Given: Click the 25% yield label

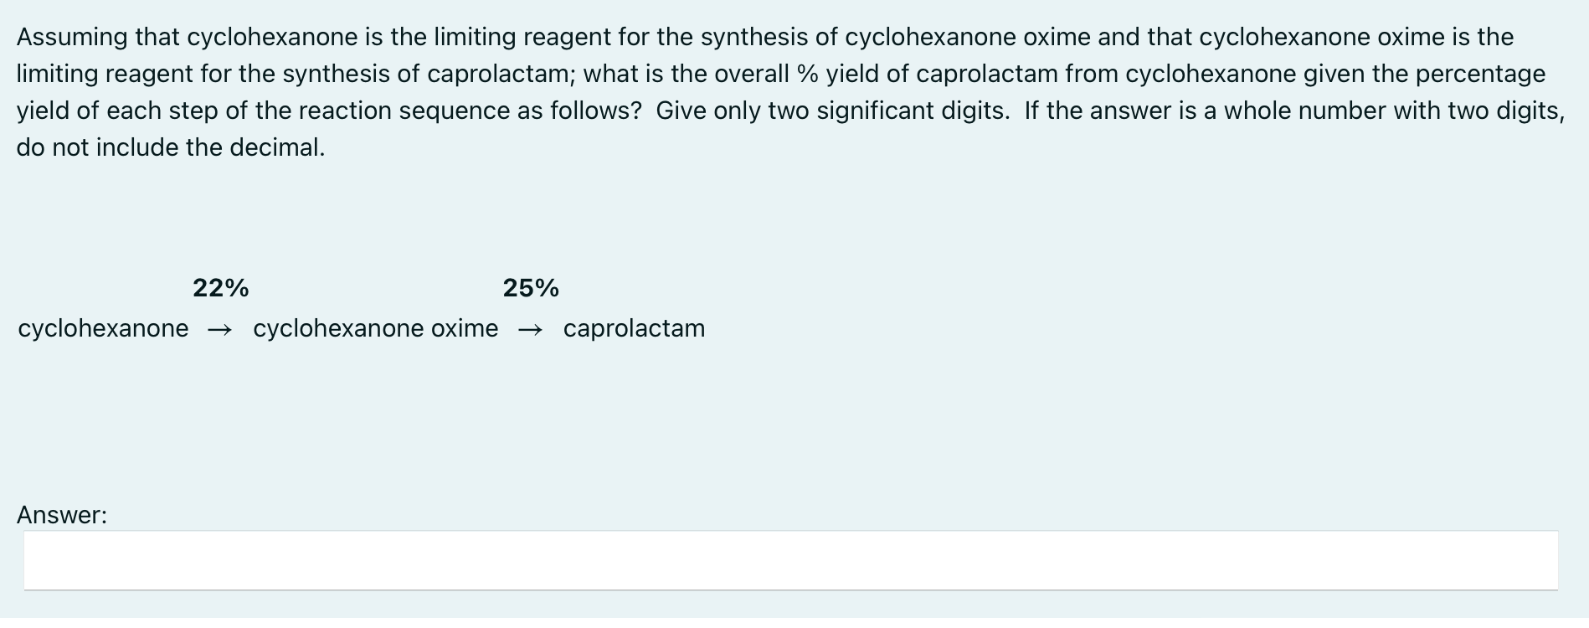Looking at the screenshot, I should pyautogui.click(x=530, y=288).
